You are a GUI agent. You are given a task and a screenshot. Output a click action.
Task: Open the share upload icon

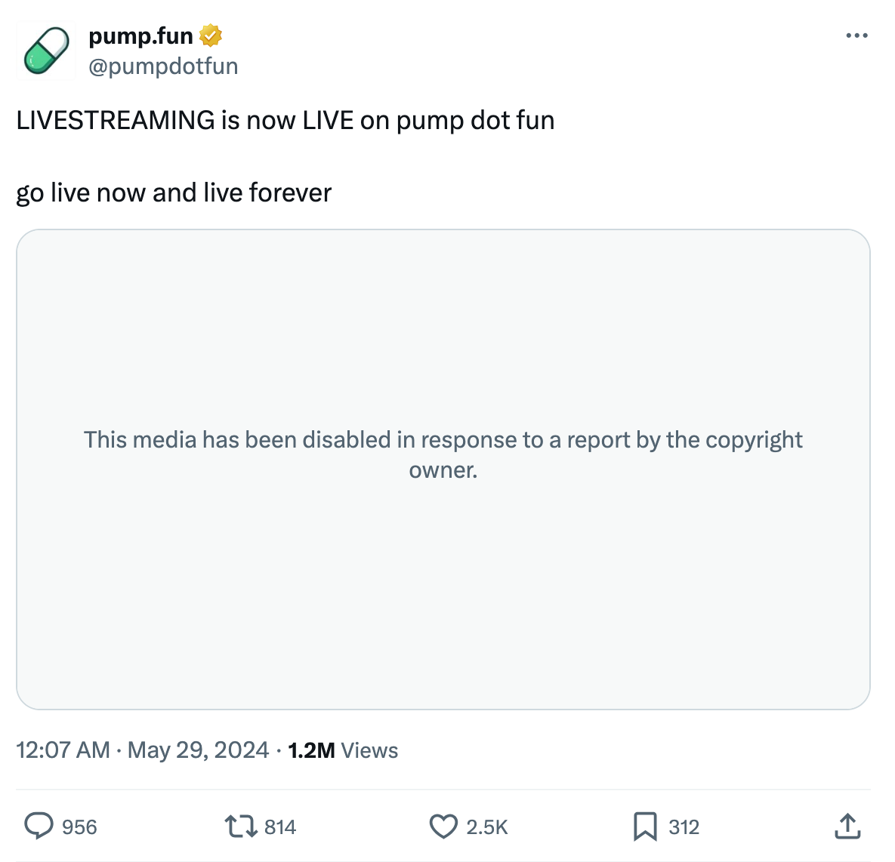[847, 826]
